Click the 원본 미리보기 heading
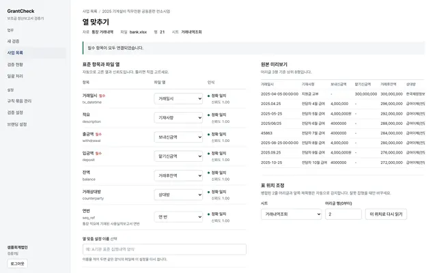Screen dimensions: 437x273 pyautogui.click(x=274, y=64)
